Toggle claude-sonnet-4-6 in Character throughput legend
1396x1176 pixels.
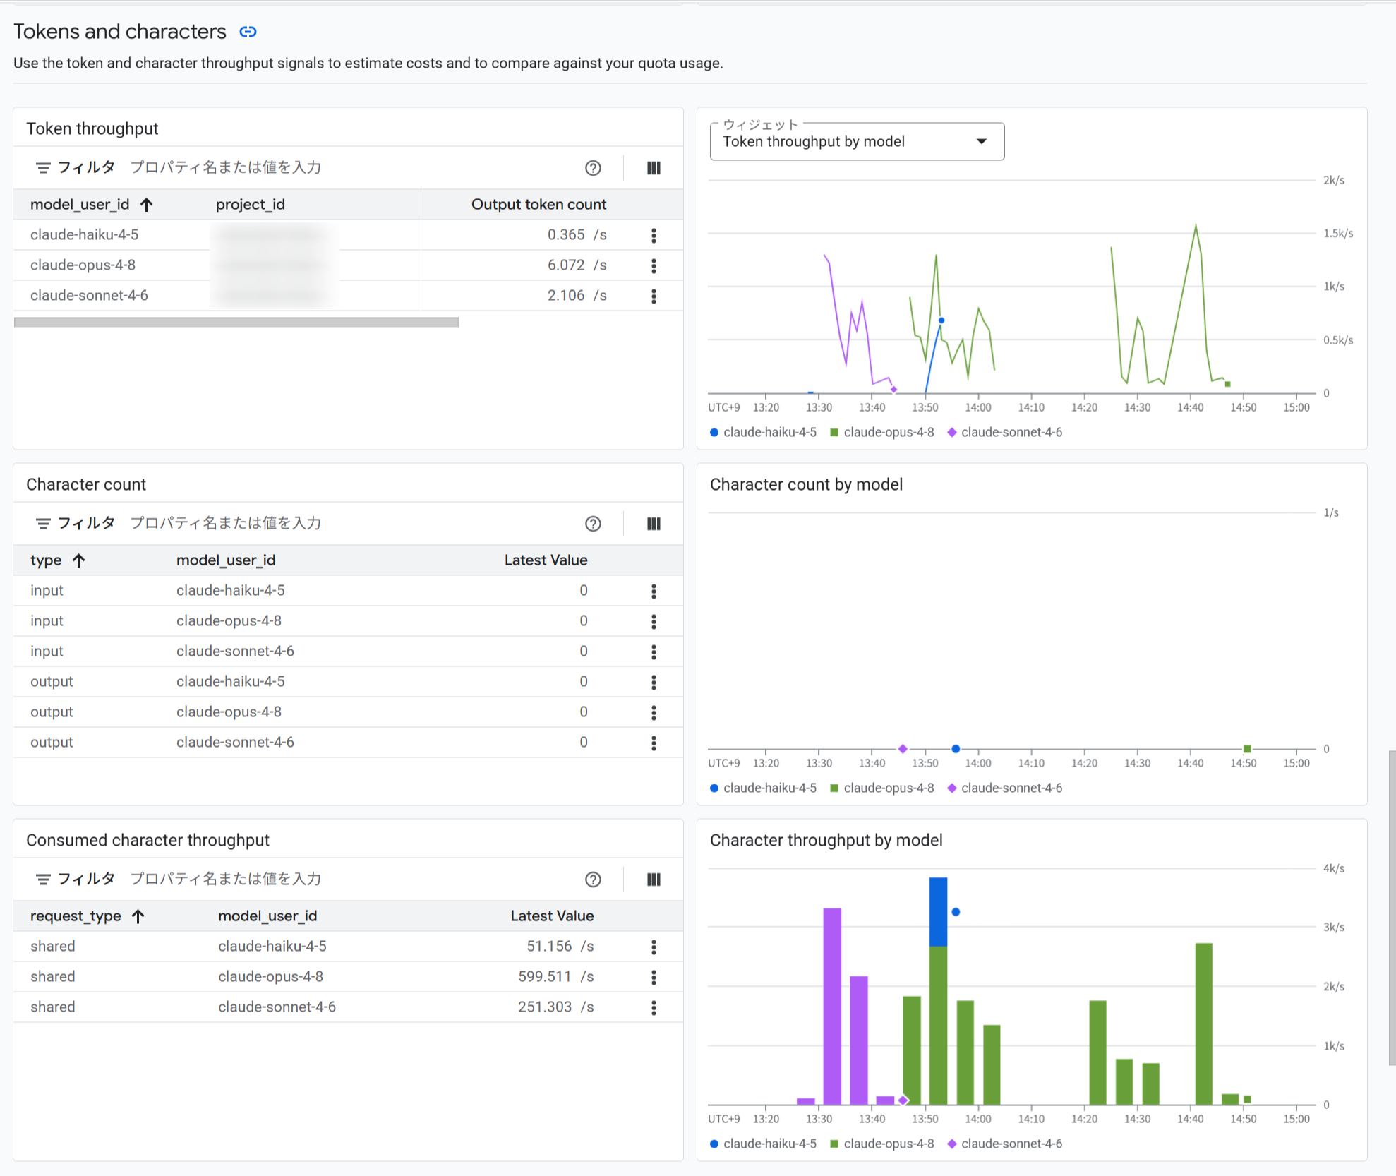[x=1005, y=1144]
